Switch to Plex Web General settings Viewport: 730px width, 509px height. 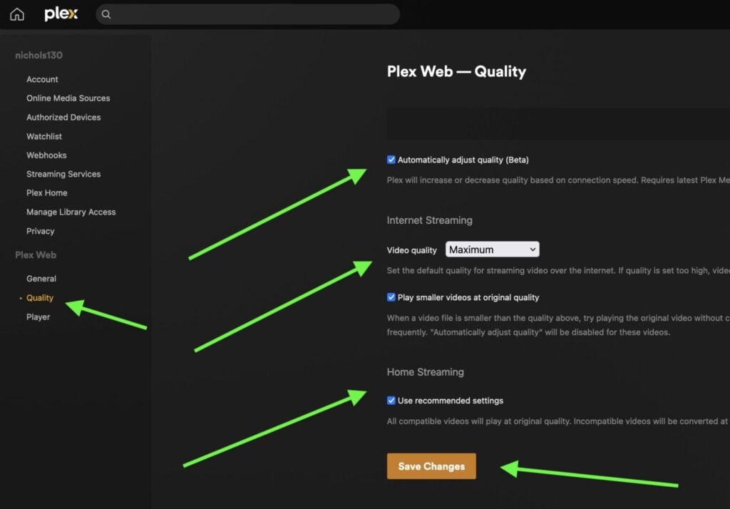click(x=41, y=279)
